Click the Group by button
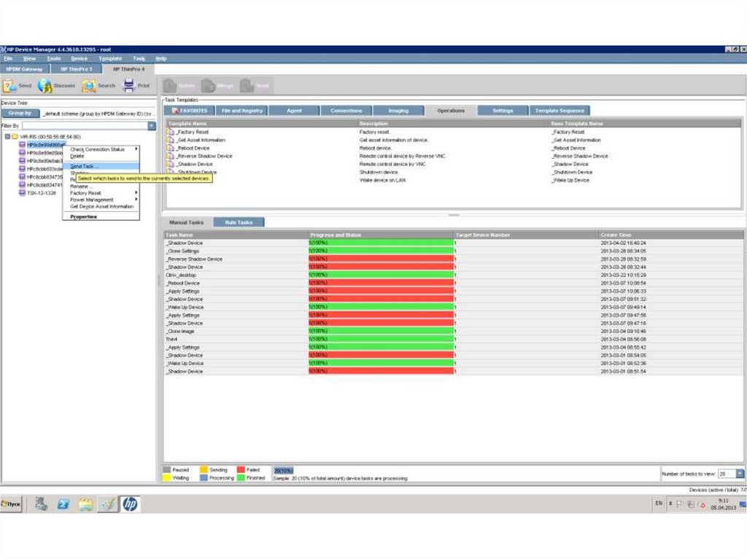This screenshot has width=747, height=559. pos(20,113)
